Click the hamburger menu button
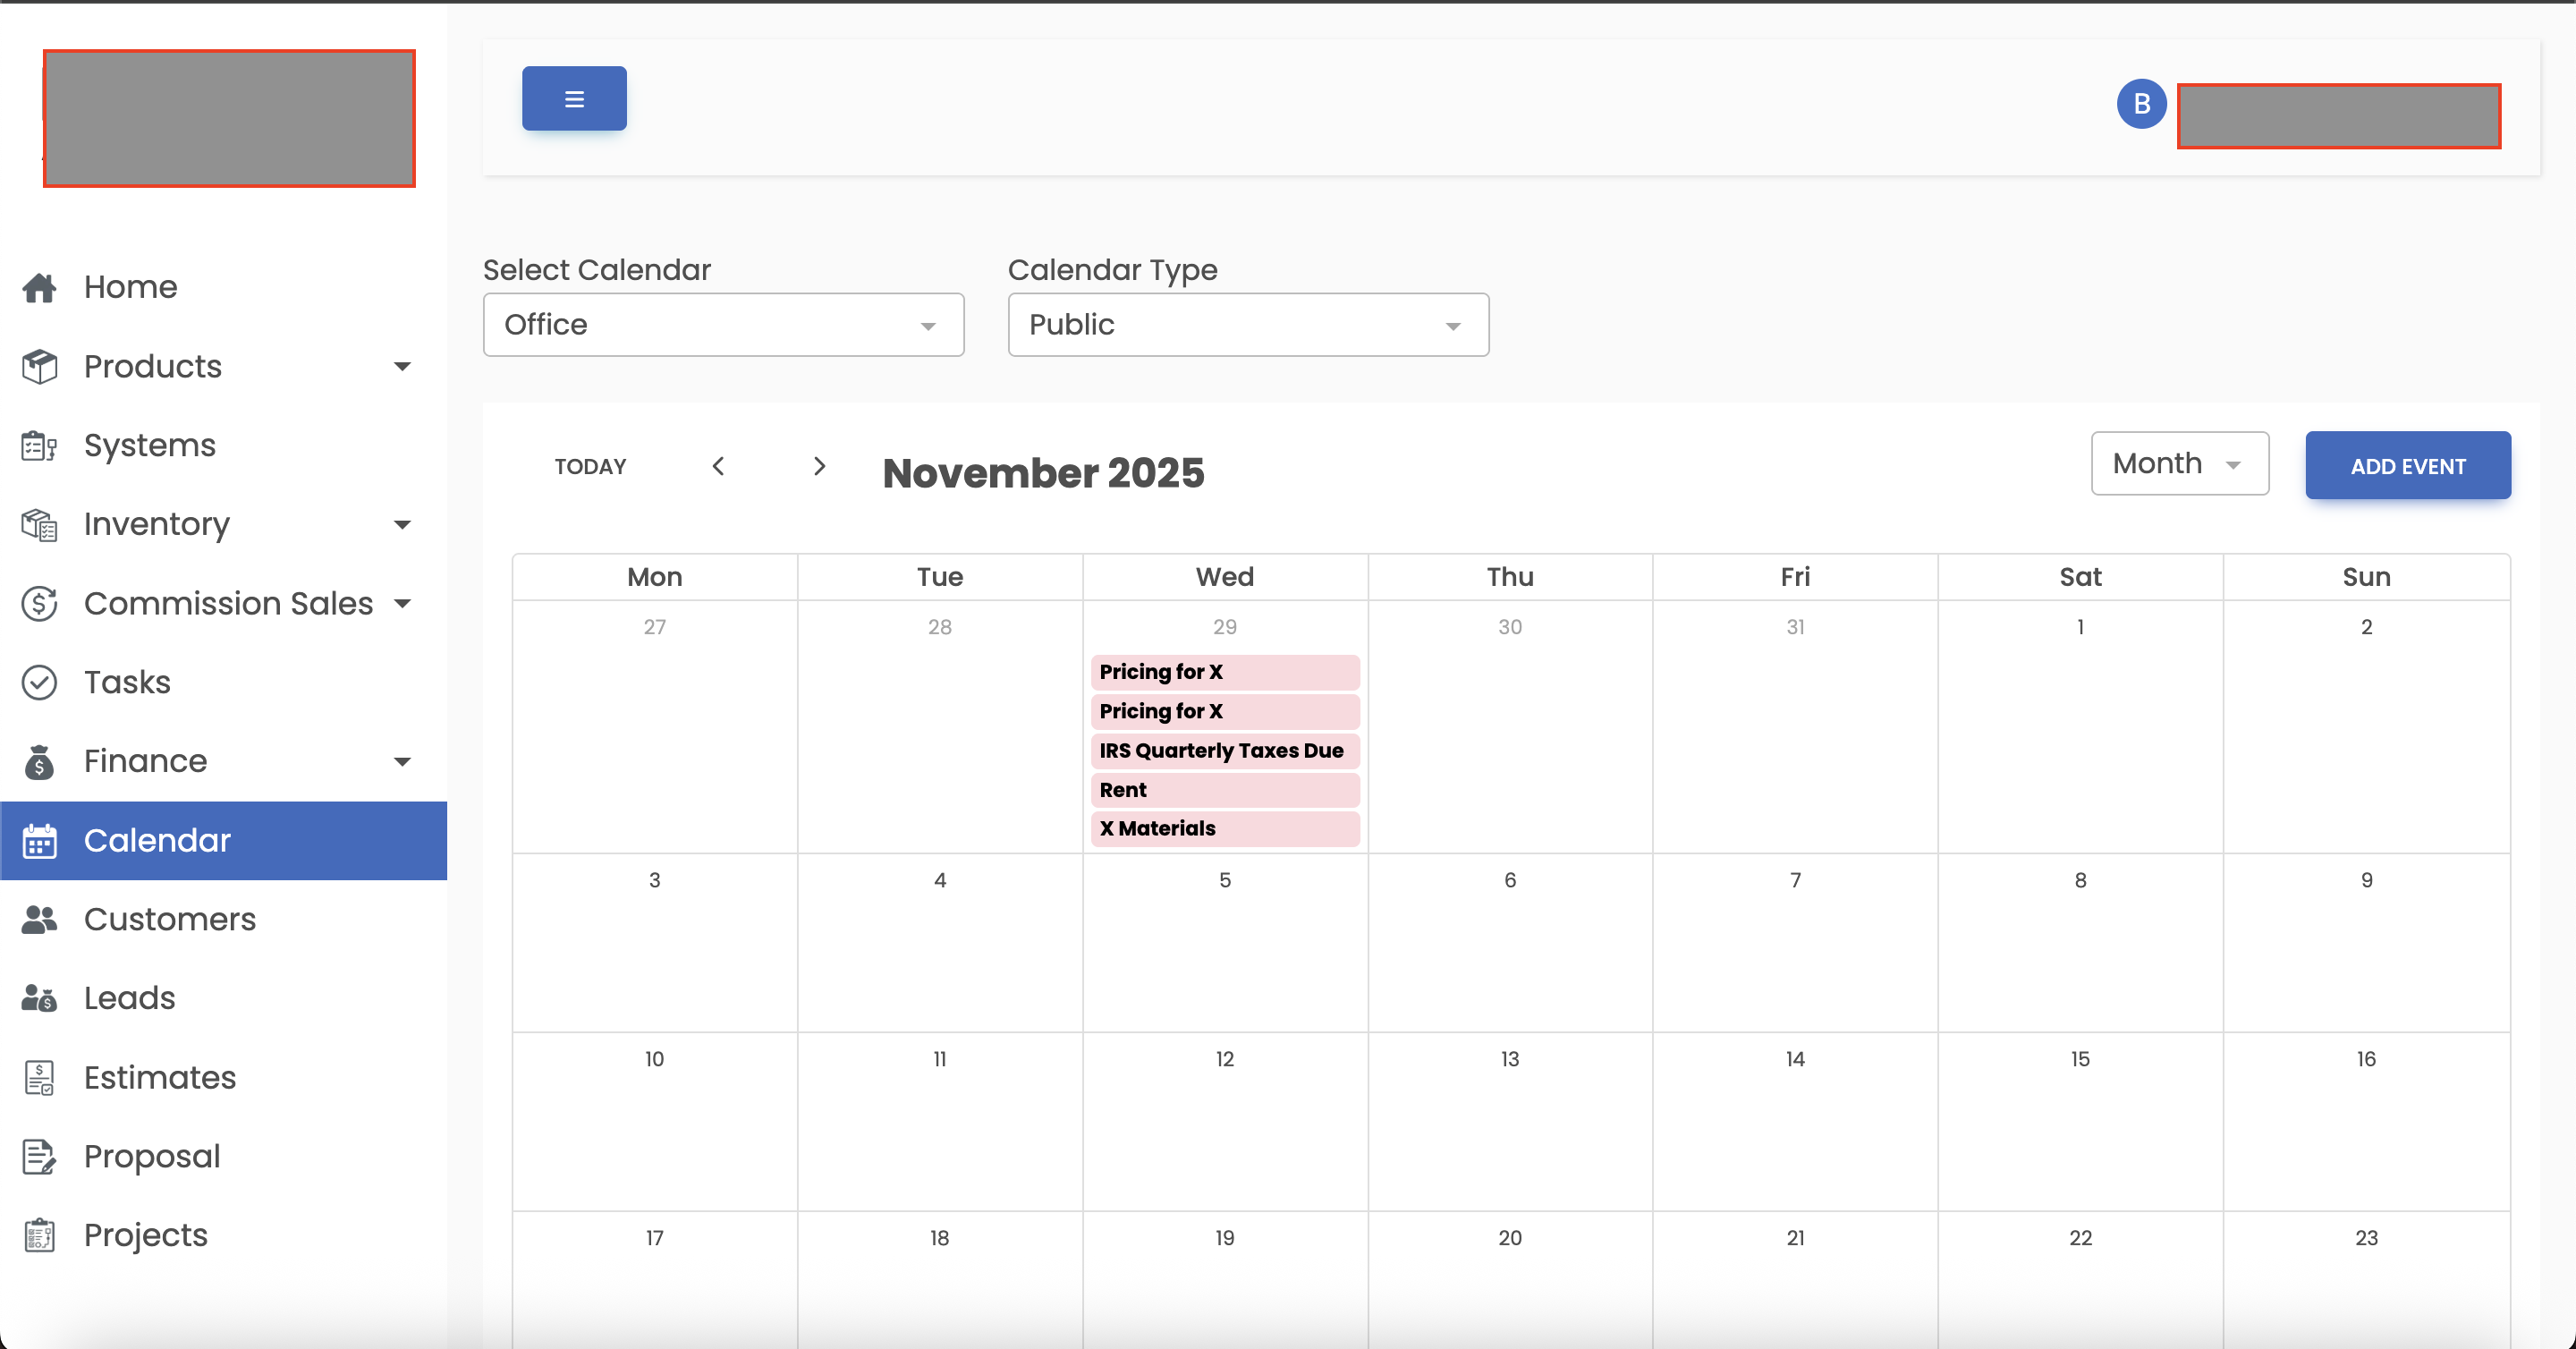2576x1349 pixels. click(573, 98)
